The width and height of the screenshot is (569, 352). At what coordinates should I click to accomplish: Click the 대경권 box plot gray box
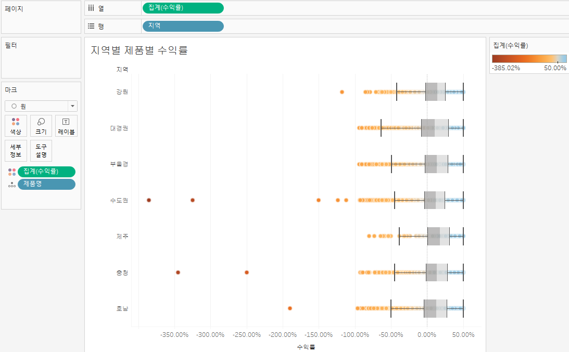click(435, 128)
